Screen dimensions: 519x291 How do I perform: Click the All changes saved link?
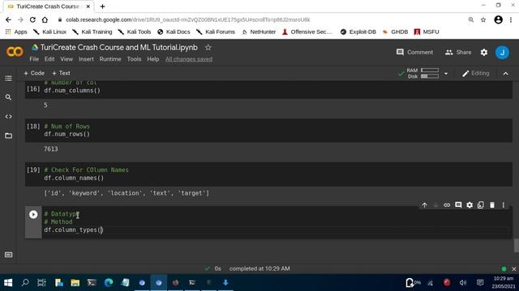189,59
